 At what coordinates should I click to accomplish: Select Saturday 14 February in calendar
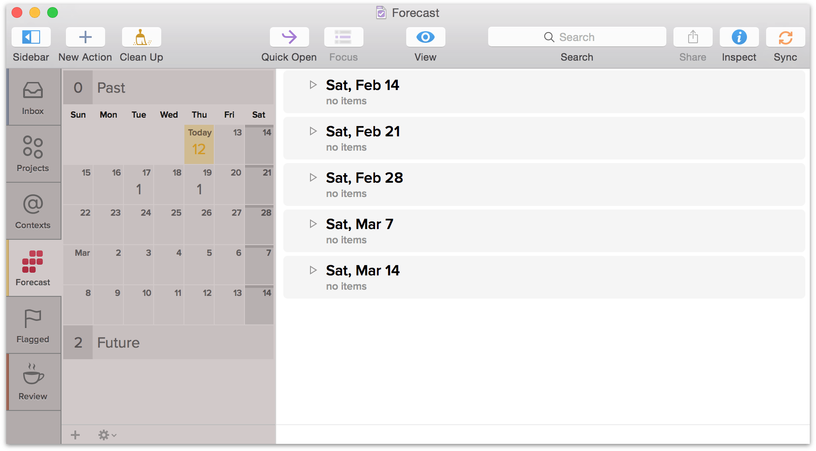[259, 144]
